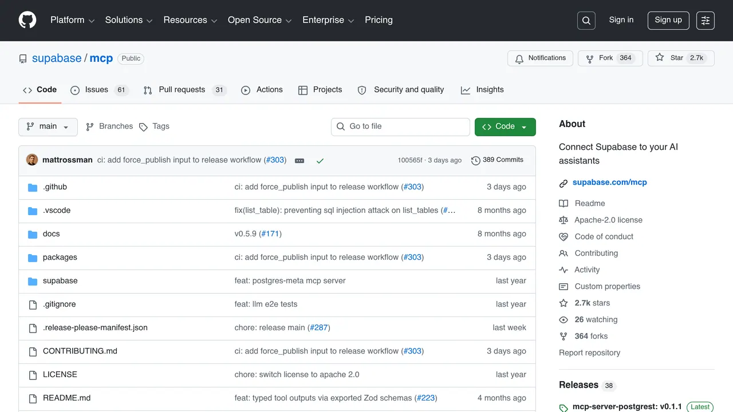Open Custom properties in About
Viewport: 733px width, 412px height.
tap(600, 286)
